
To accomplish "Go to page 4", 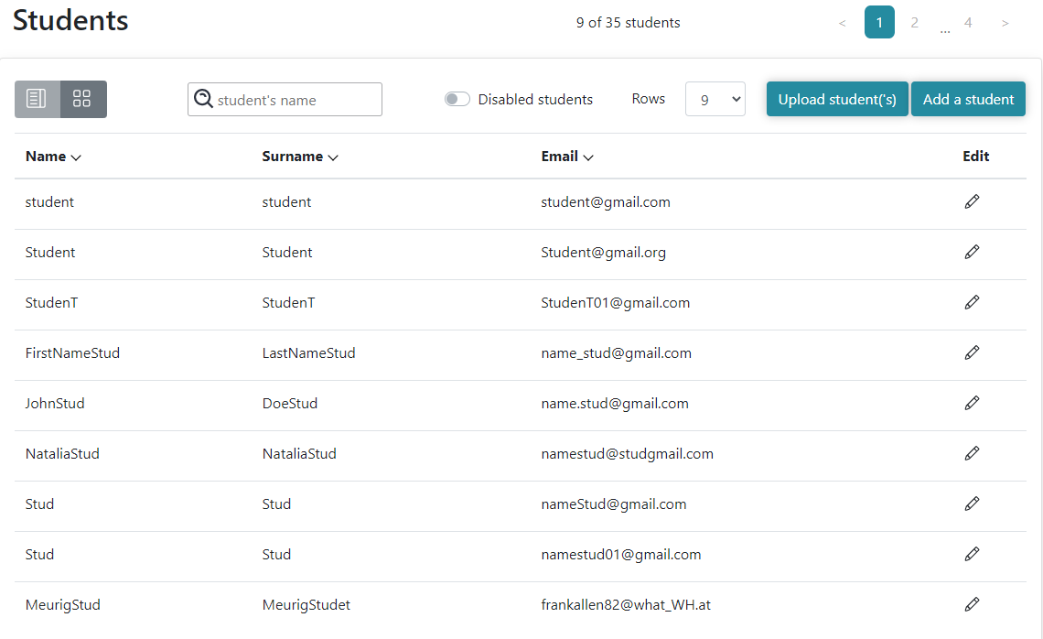I will point(968,23).
